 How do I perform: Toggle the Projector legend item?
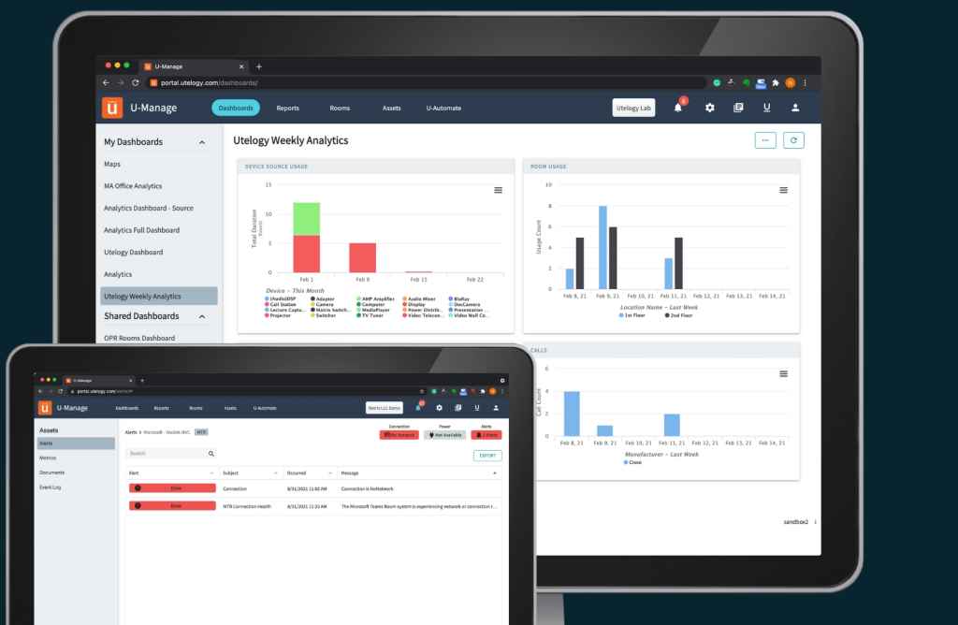[278, 315]
